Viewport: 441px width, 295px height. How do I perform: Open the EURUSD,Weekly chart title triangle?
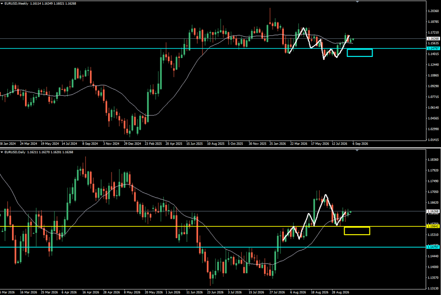[x=2, y=3]
